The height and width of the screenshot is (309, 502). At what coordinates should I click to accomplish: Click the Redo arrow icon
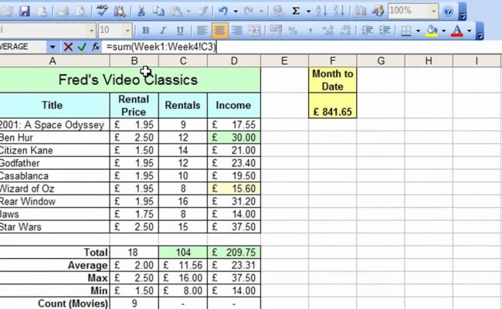pos(249,12)
